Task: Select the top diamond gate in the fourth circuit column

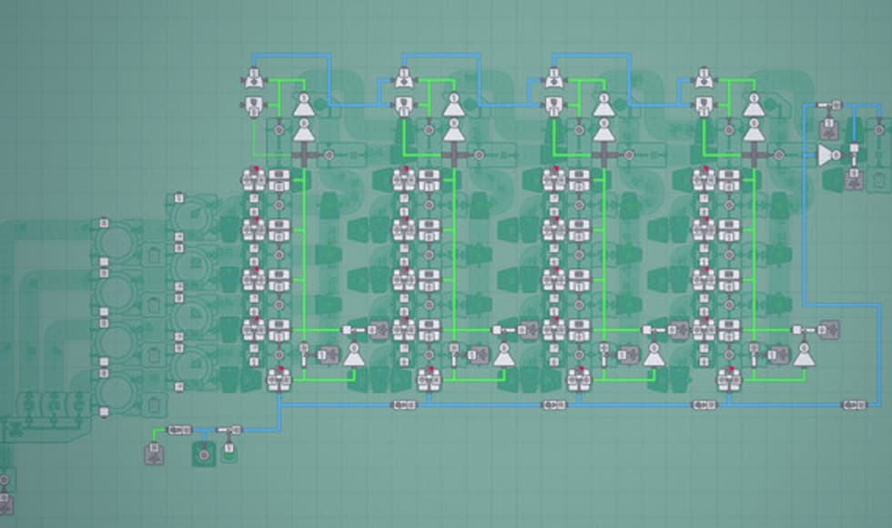Action: 704,78
